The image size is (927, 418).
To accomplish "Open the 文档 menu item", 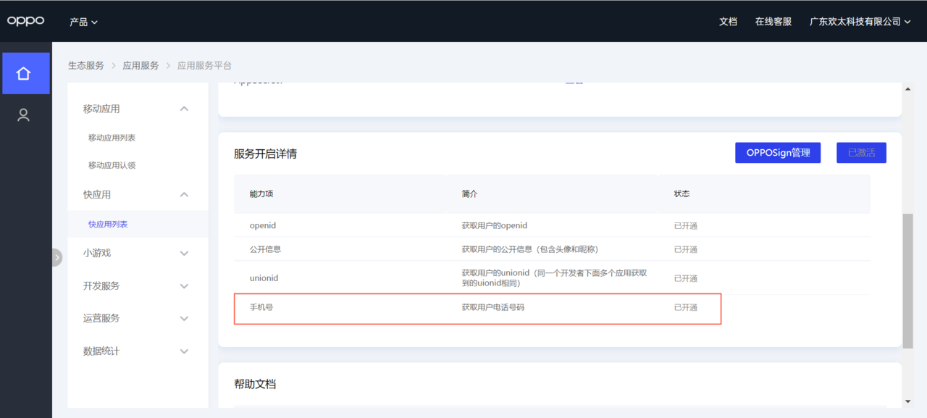I will (728, 21).
